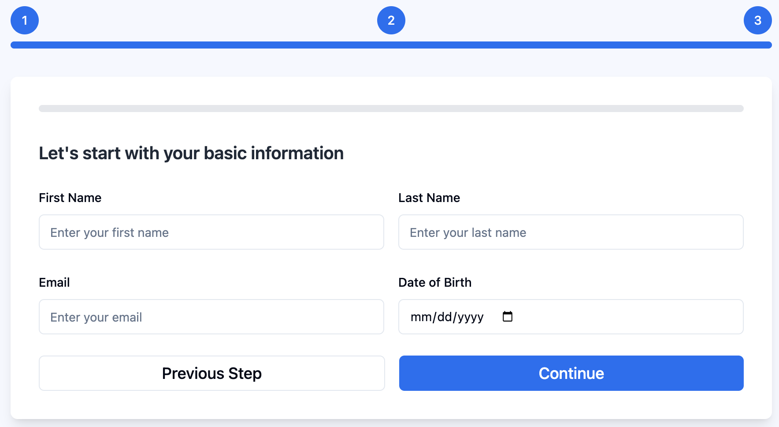Open the Date of Birth calendar picker
This screenshot has height=427, width=779.
pos(508,317)
